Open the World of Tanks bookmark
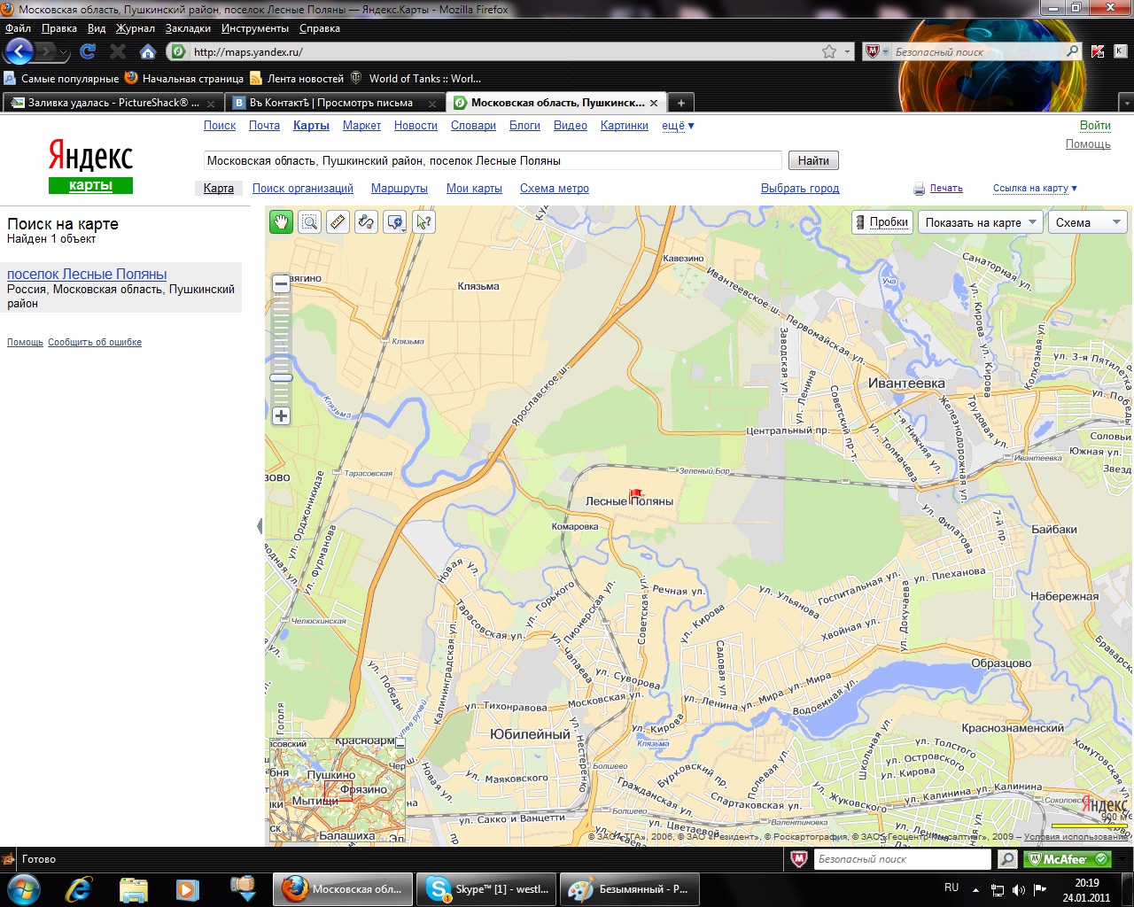 (x=416, y=78)
